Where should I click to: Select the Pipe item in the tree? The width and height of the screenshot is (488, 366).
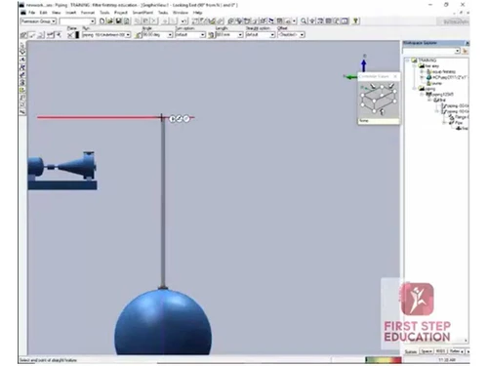click(459, 123)
